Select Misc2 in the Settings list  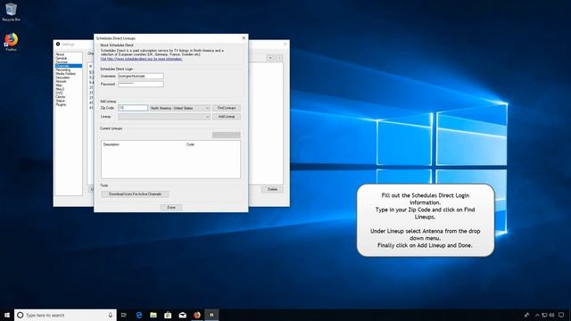60,89
